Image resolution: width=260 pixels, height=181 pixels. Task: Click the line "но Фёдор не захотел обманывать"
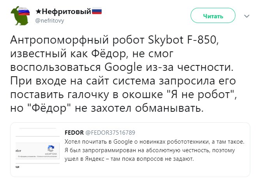tap(106, 107)
